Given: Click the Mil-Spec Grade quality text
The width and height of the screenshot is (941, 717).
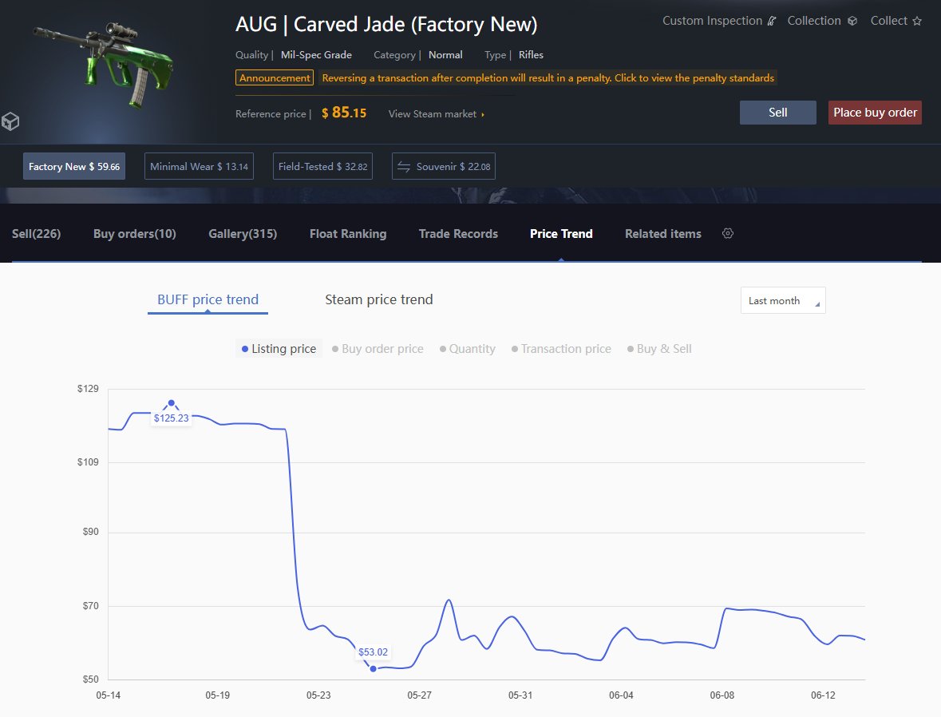Looking at the screenshot, I should click(316, 54).
